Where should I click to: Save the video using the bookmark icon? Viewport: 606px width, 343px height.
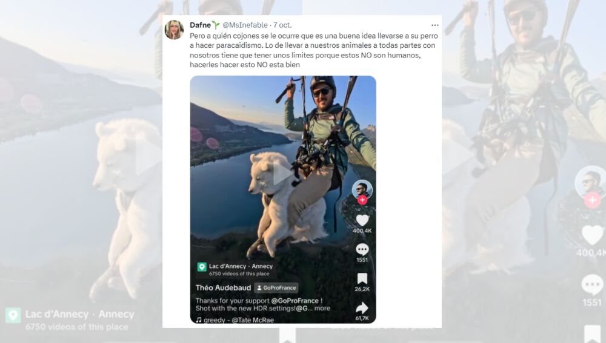(362, 278)
